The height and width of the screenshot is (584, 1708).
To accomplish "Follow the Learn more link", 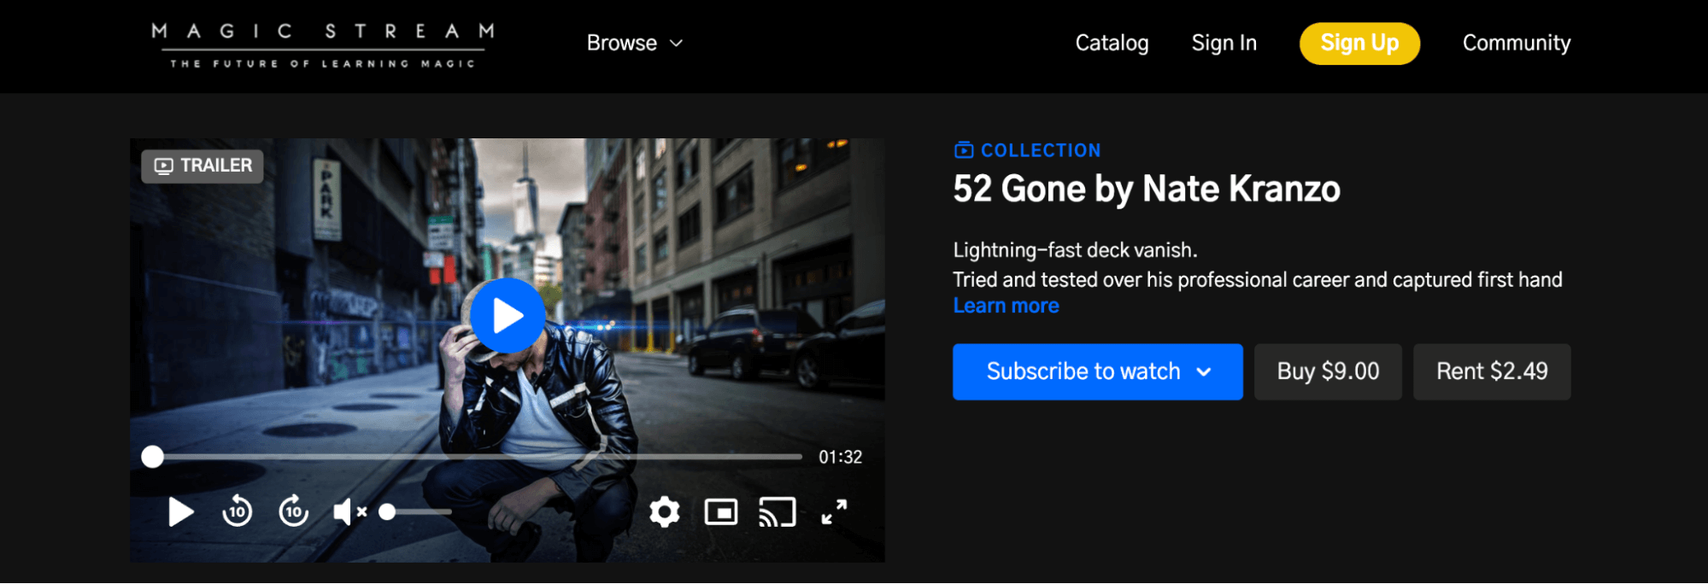I will click(x=1006, y=306).
